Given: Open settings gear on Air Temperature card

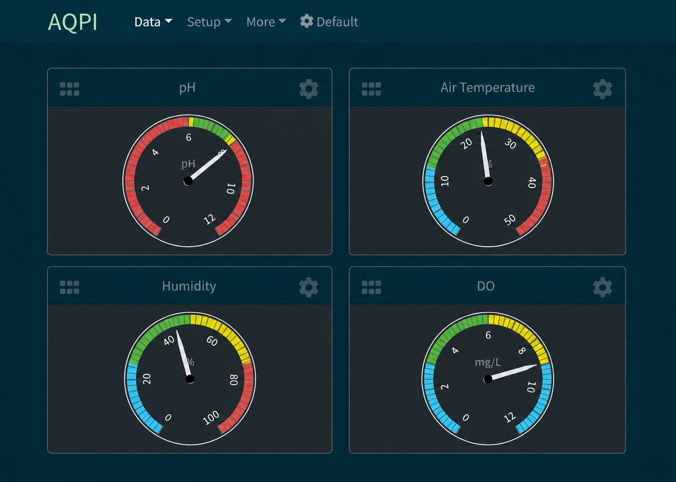Looking at the screenshot, I should [602, 89].
